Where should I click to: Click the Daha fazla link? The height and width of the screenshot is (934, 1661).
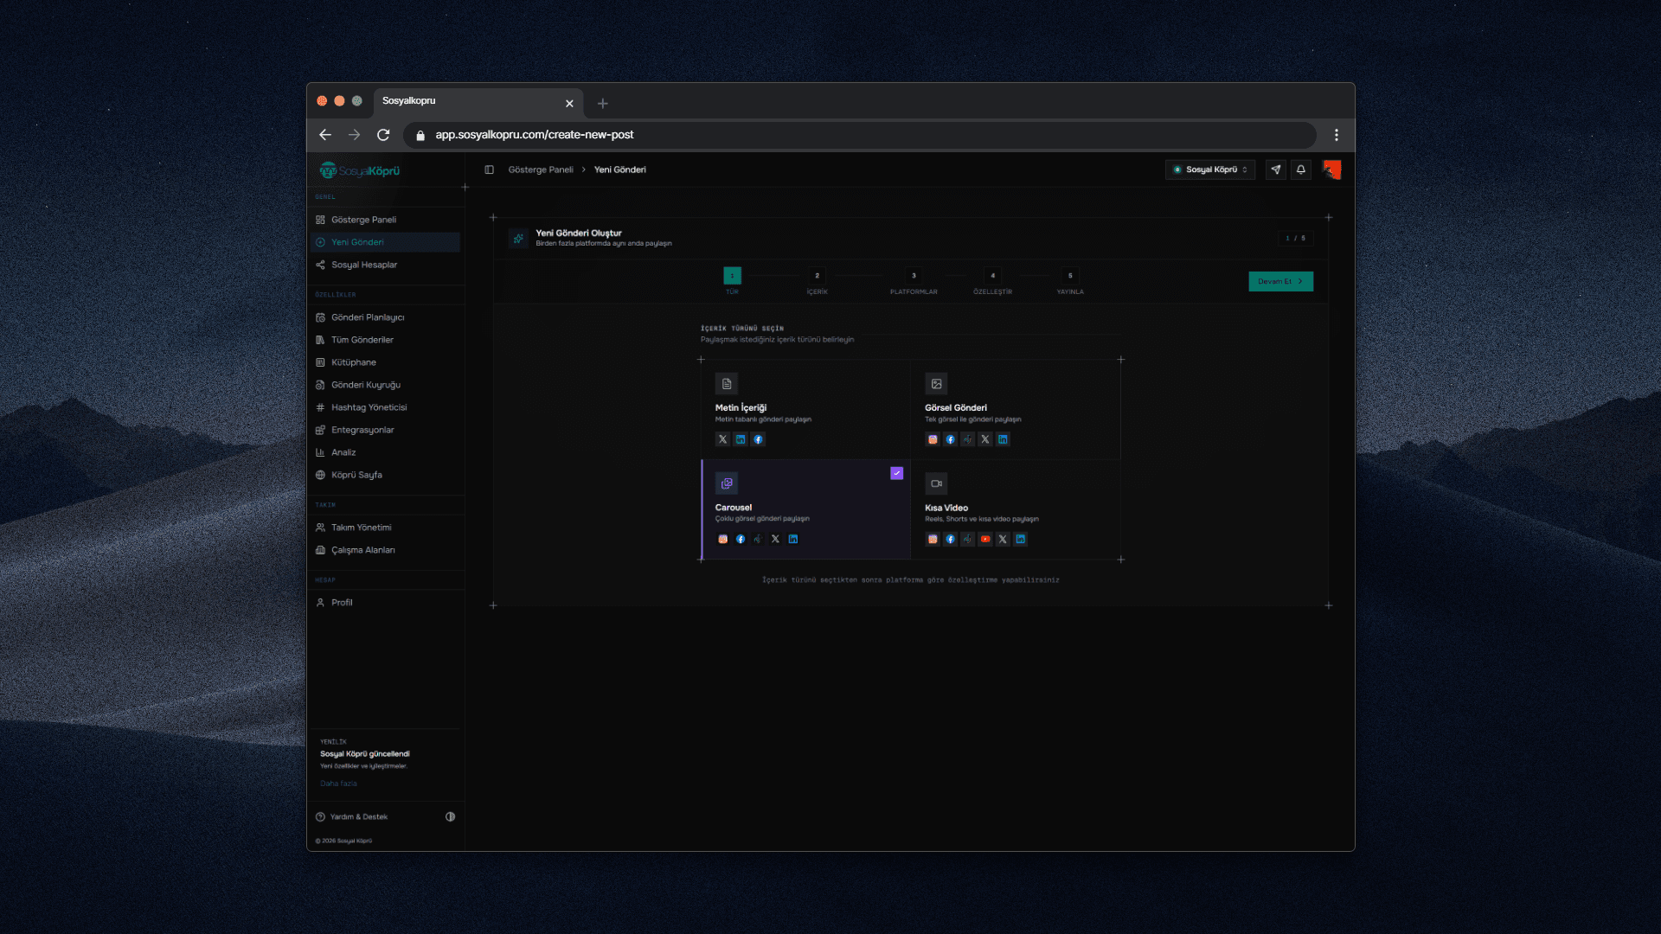338,784
